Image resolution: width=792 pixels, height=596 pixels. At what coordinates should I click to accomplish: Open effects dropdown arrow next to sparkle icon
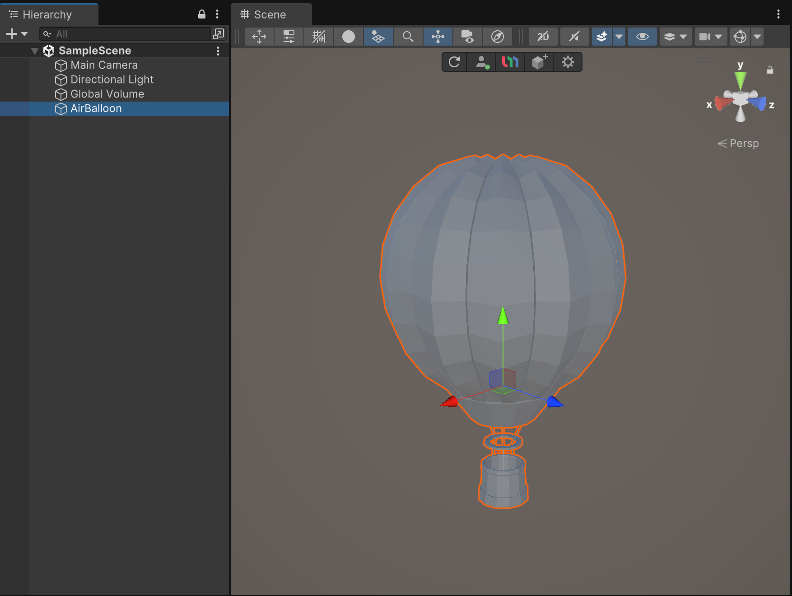pyautogui.click(x=619, y=37)
